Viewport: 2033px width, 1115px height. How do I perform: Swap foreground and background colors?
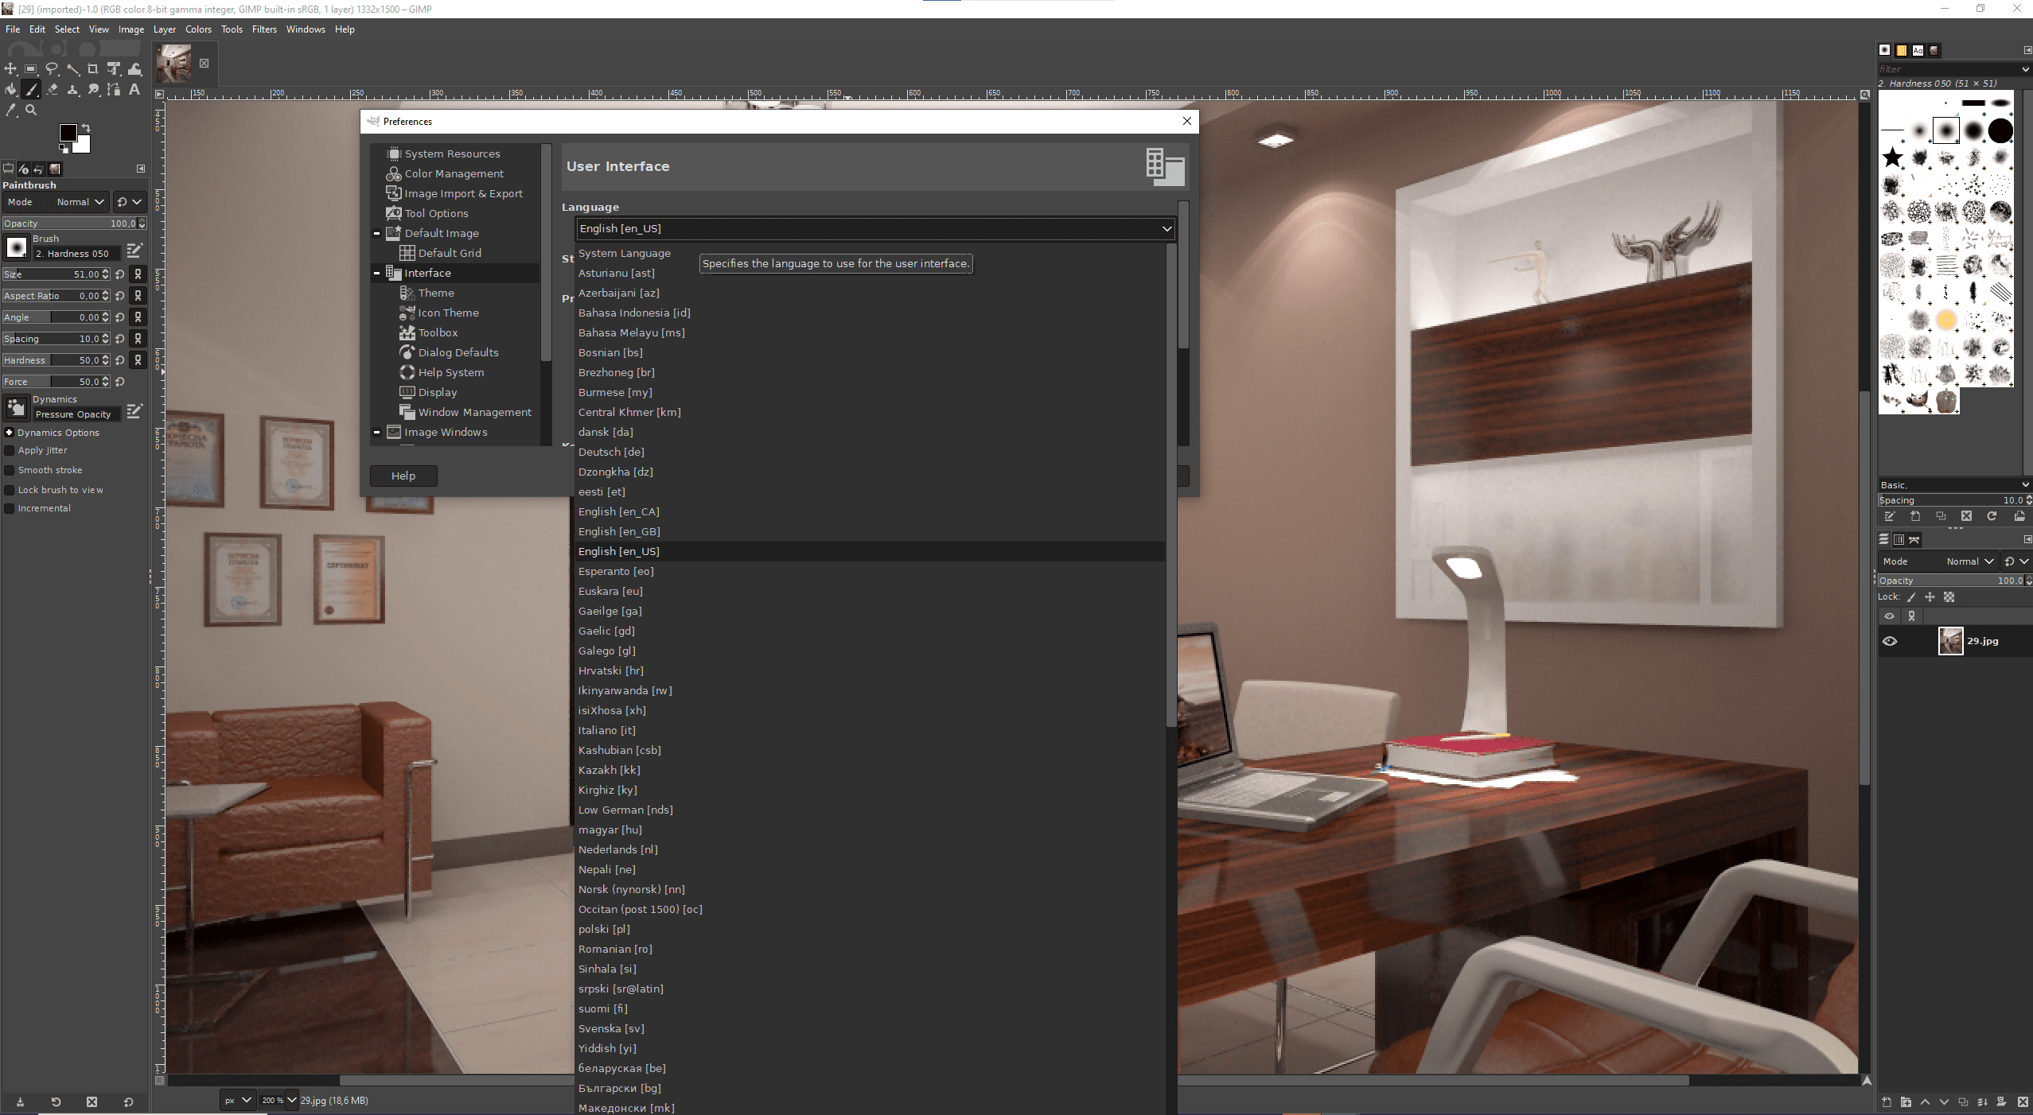pyautogui.click(x=86, y=128)
